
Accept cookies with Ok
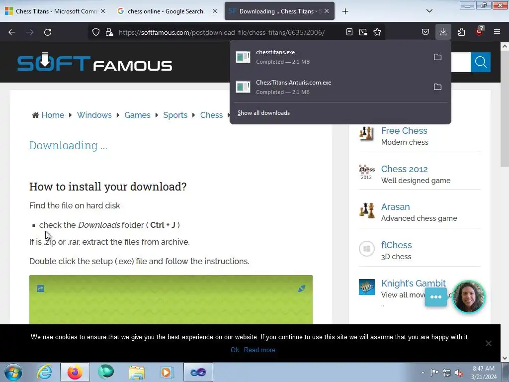point(235,350)
